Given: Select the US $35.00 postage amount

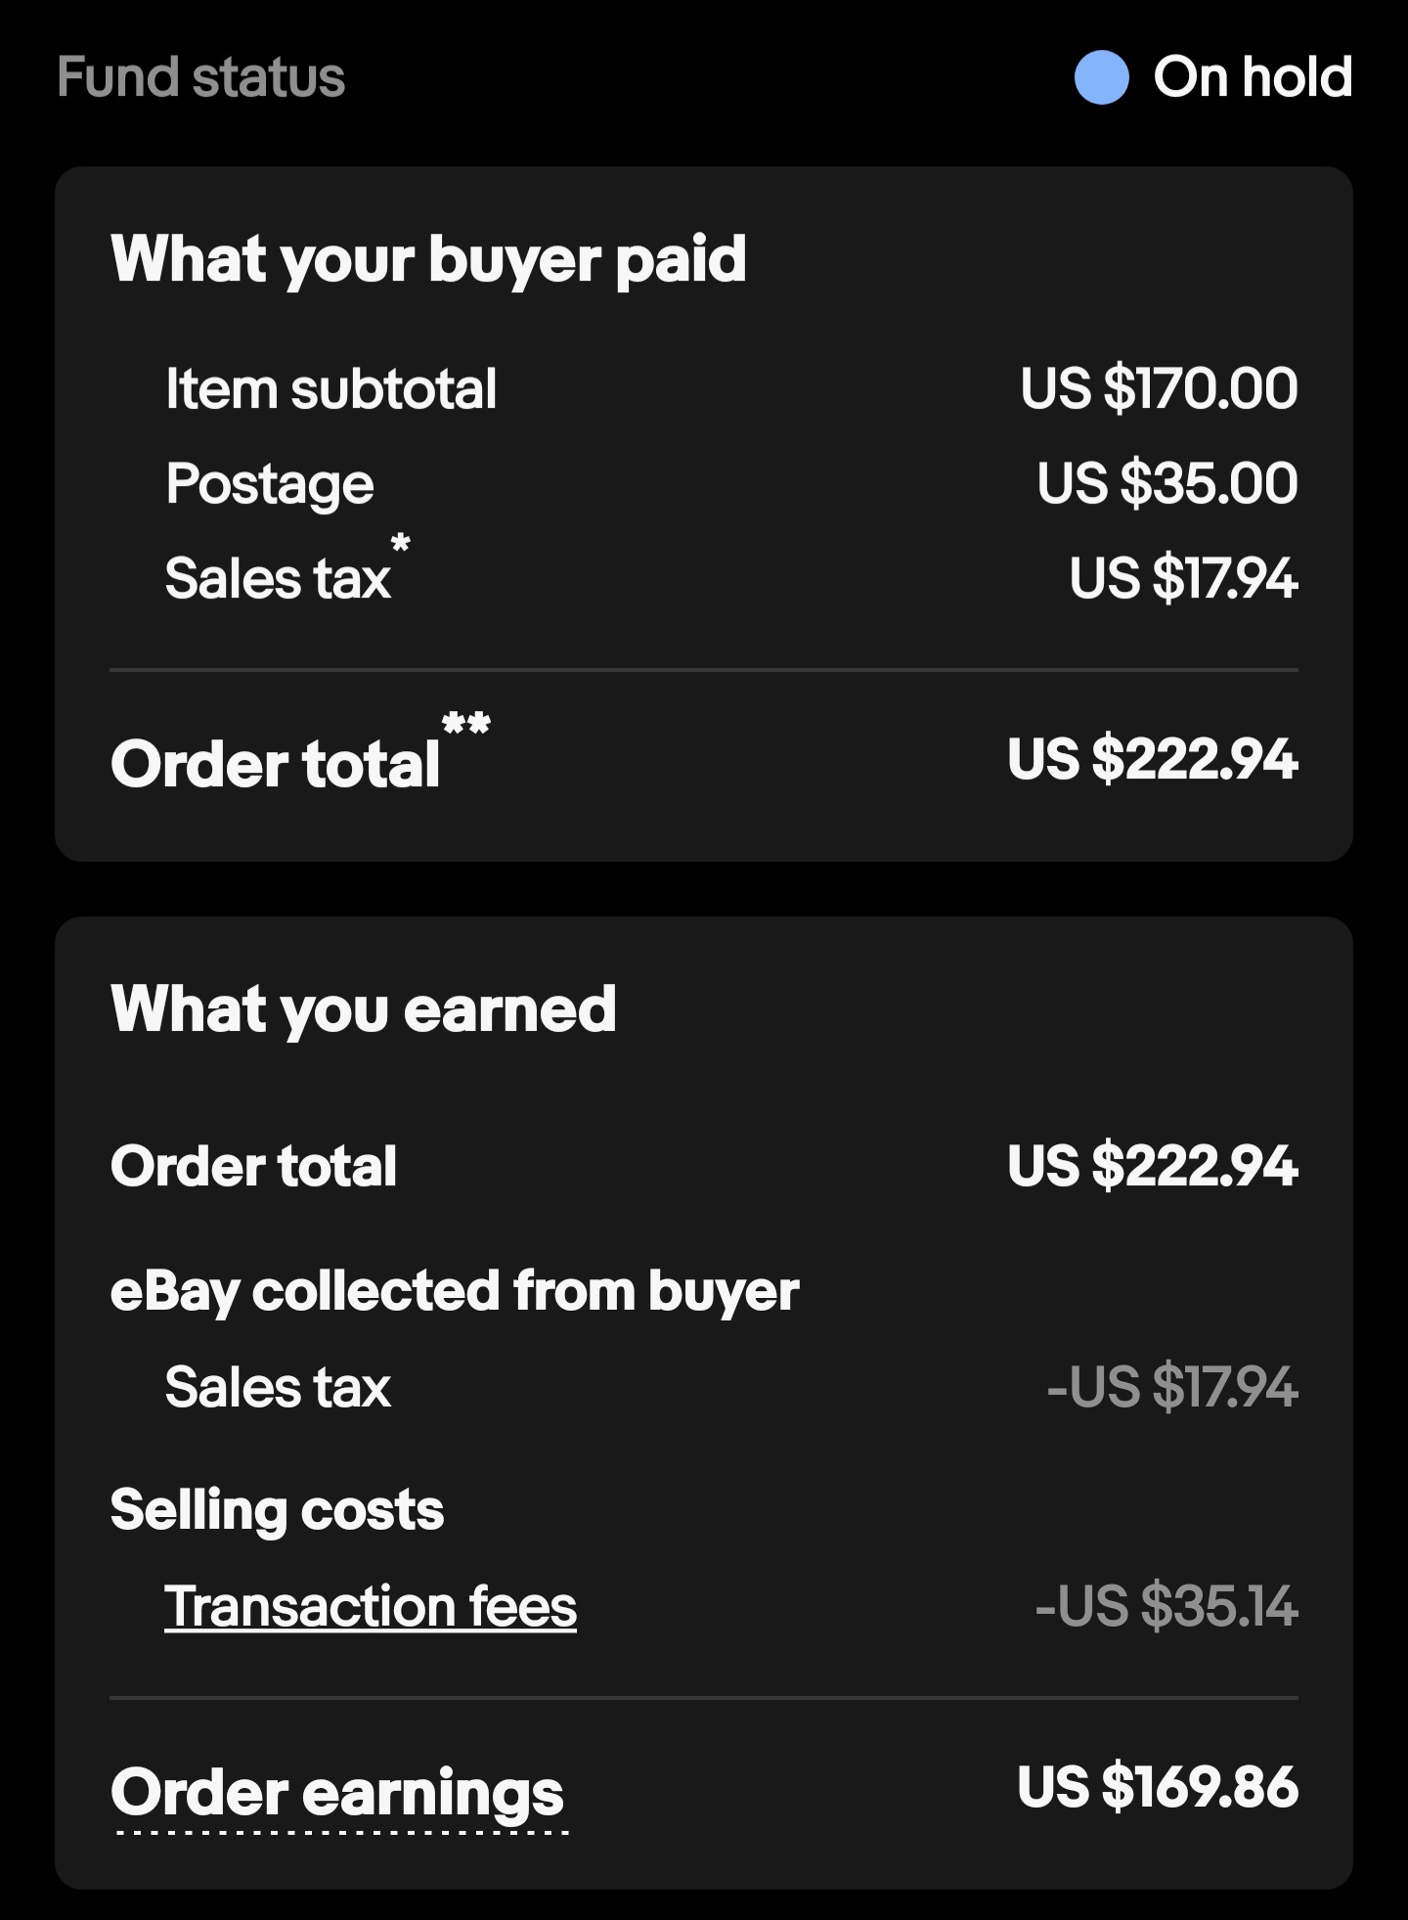Looking at the screenshot, I should 1167,483.
